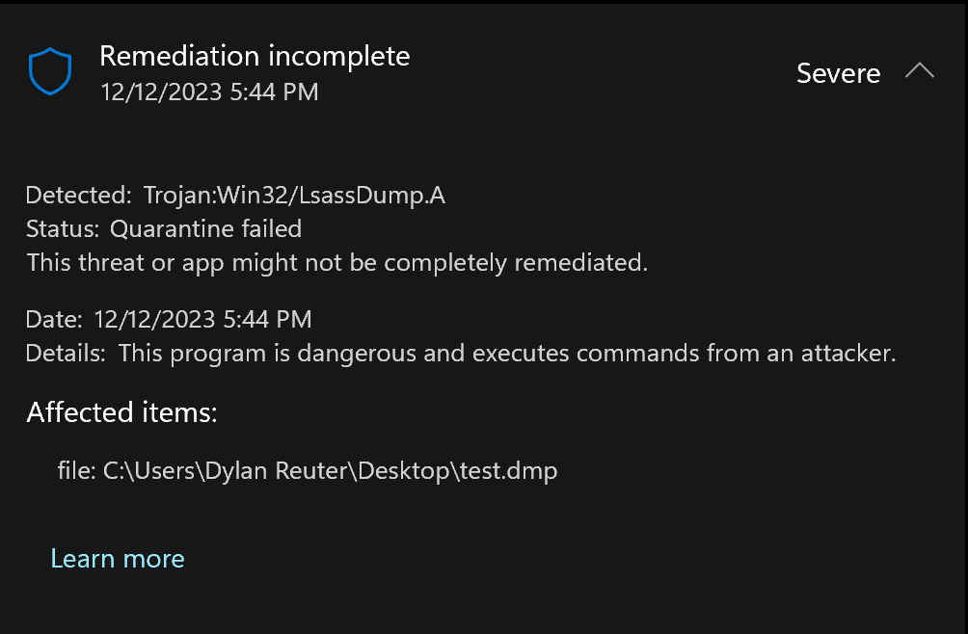
Task: Click the Details: field label
Action: click(x=66, y=354)
